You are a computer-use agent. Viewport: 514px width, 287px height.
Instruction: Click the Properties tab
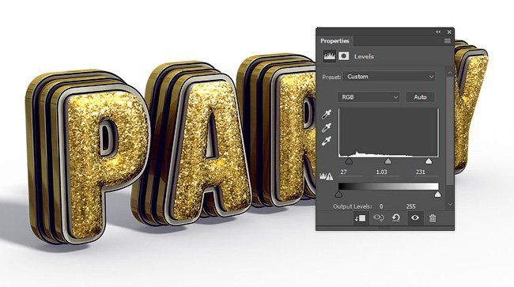click(334, 41)
